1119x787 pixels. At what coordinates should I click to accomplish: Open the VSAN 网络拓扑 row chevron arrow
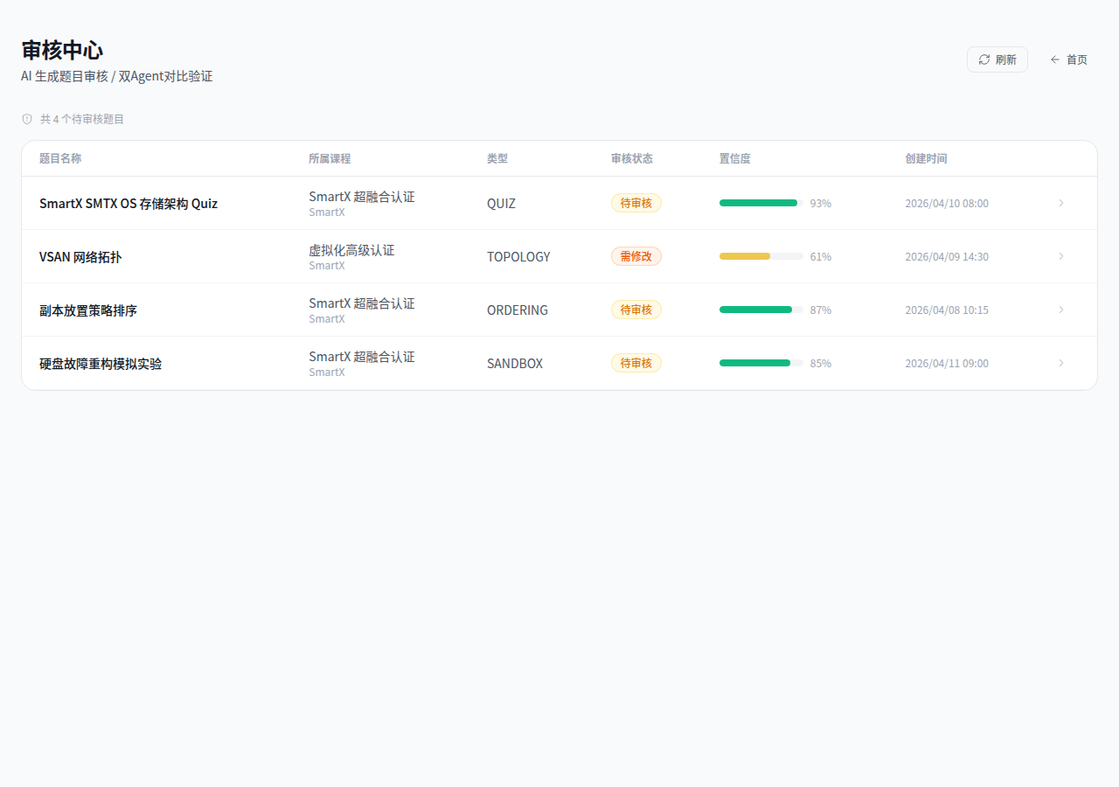click(x=1061, y=256)
